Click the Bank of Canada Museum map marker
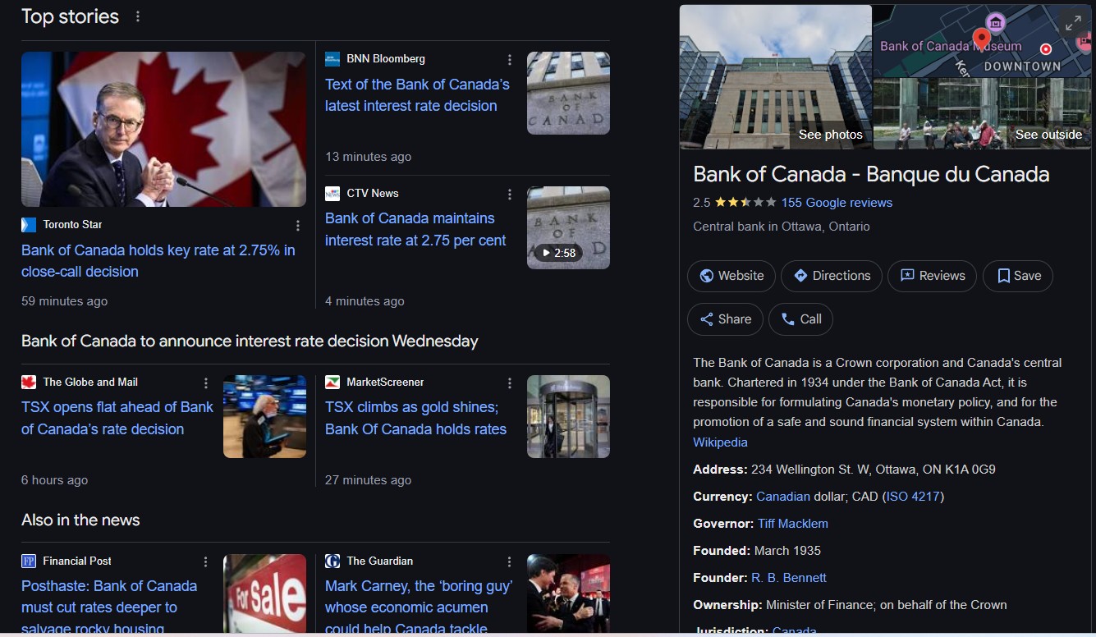The image size is (1096, 637). point(996,21)
